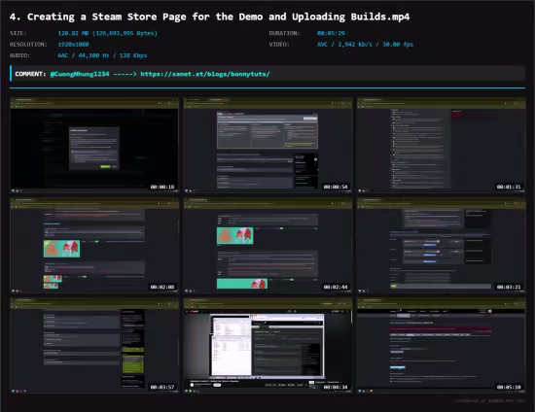Click the 'RESOLUTION:' label

tap(28, 45)
